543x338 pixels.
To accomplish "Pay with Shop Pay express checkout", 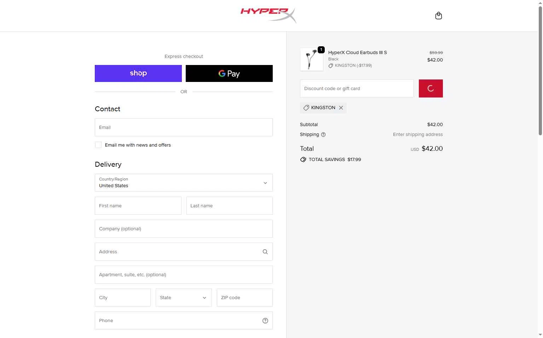I will pyautogui.click(x=138, y=73).
